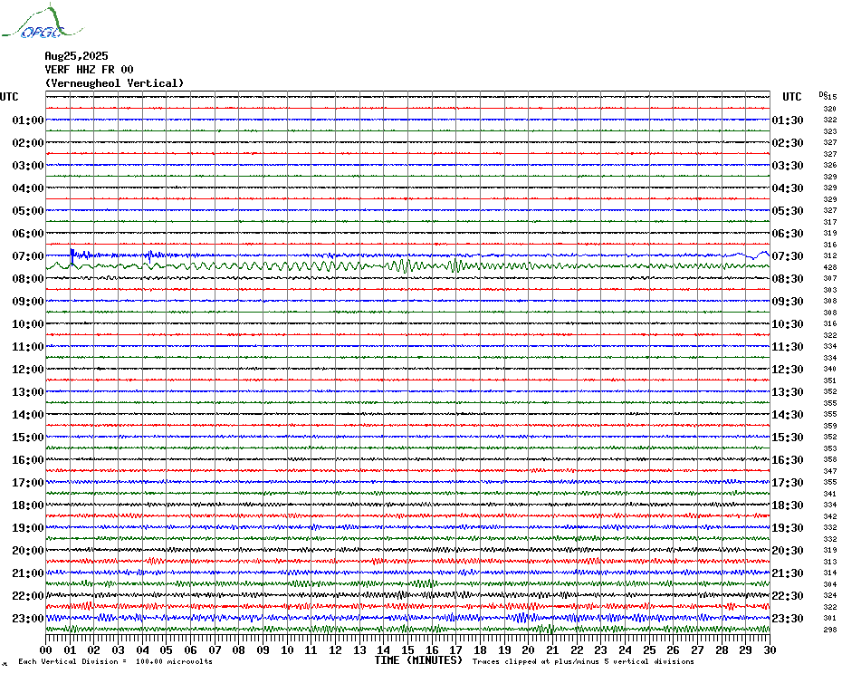Click the station label VERF HHZ FR 00
The height and width of the screenshot is (674, 842).
point(89,70)
